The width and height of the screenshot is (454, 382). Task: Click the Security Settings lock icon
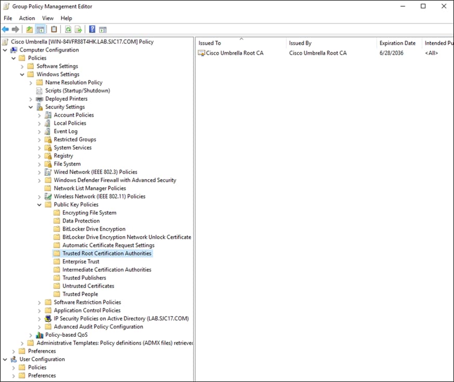click(39, 107)
